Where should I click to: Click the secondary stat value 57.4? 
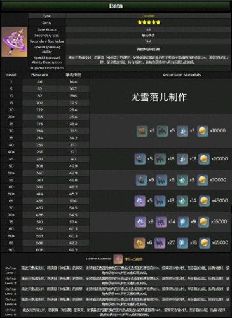pyautogui.click(x=73, y=222)
